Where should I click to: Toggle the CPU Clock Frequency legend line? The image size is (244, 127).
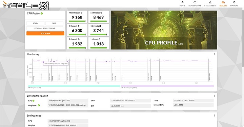[x=167, y=86]
